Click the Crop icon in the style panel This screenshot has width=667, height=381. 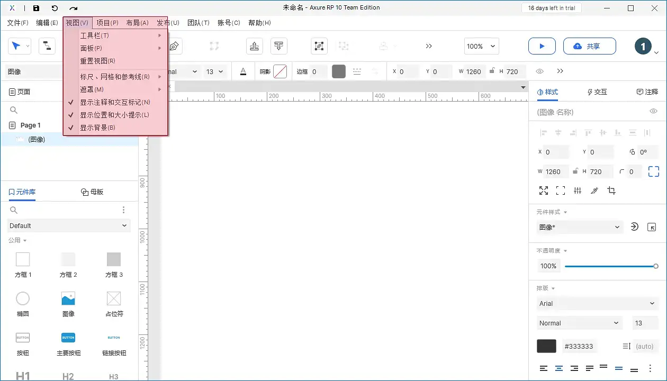coord(611,190)
